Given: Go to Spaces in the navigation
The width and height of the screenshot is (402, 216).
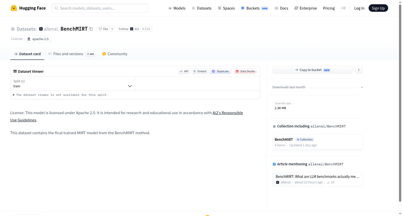Looking at the screenshot, I should [x=226, y=8].
